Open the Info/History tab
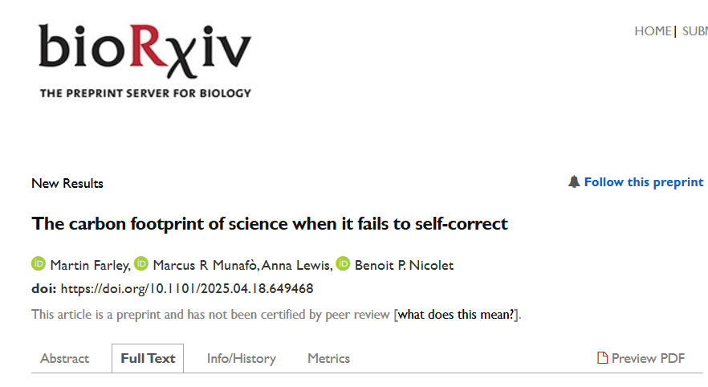The height and width of the screenshot is (387, 708). pos(242,359)
